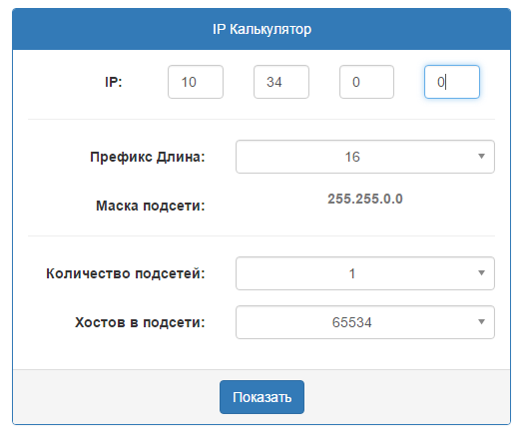This screenshot has width=528, height=439.
Task: Click the Хостов в подсети label
Action: (x=140, y=322)
